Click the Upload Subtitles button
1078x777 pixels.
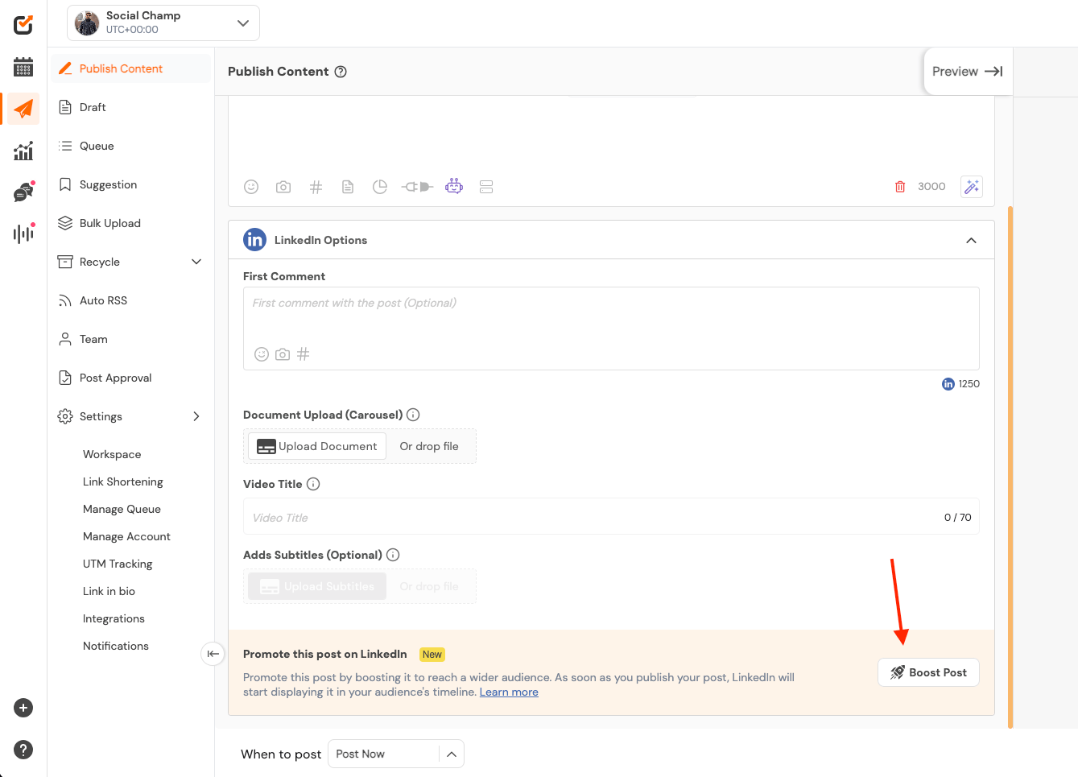click(317, 586)
